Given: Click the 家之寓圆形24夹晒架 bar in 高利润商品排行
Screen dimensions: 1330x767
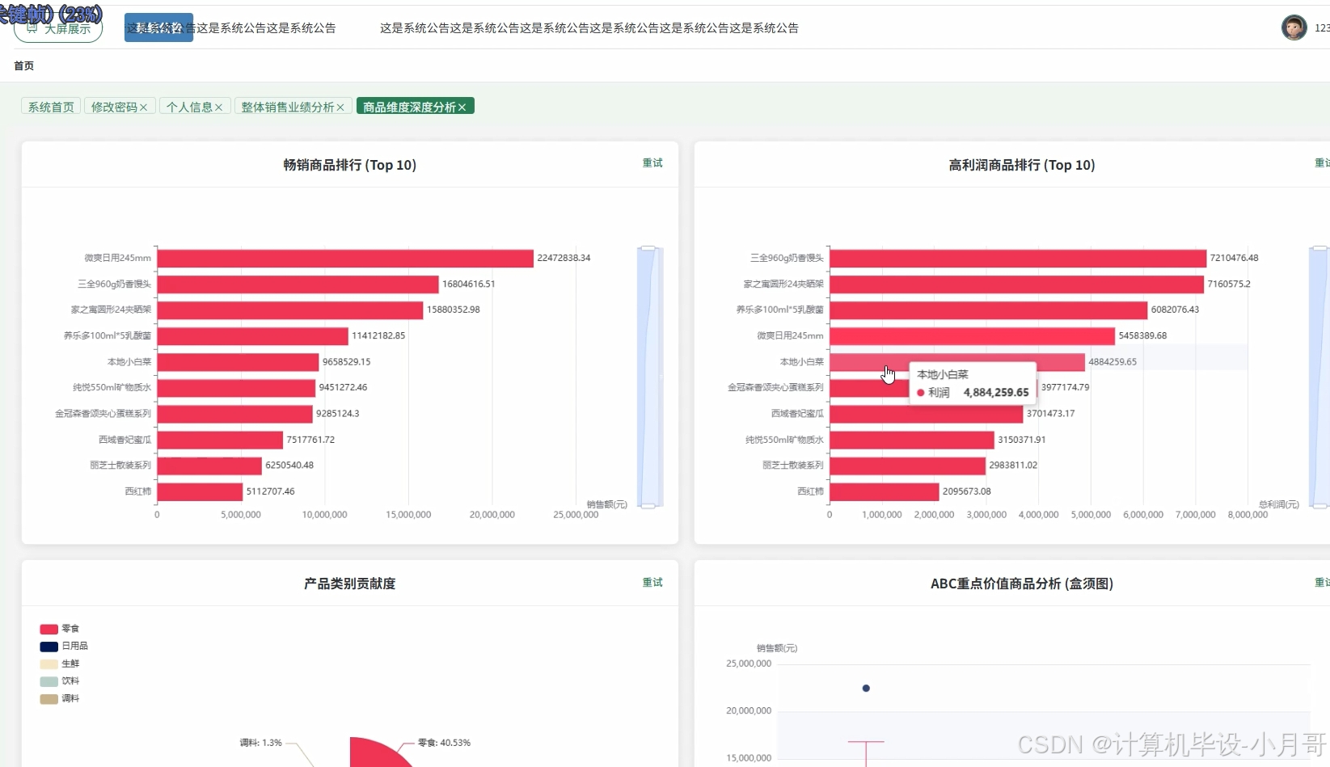Looking at the screenshot, I should click(x=1017, y=284).
